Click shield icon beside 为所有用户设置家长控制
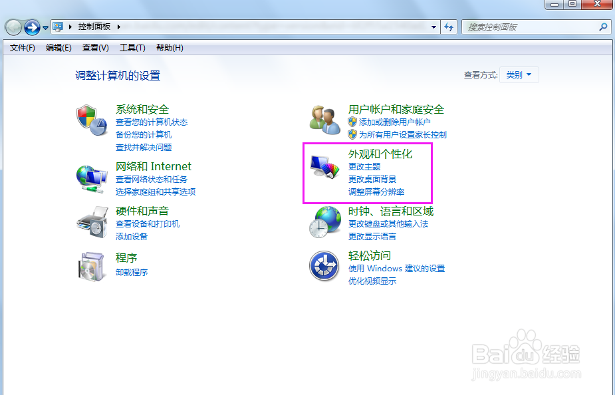The height and width of the screenshot is (395, 615). (352, 134)
